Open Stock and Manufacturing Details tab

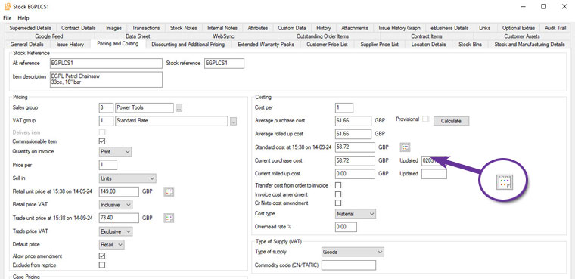[529, 45]
